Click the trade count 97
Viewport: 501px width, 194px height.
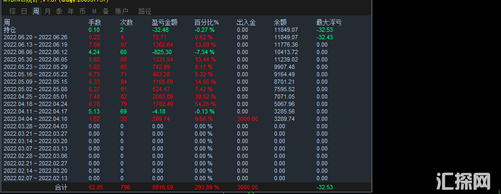pos(124,45)
